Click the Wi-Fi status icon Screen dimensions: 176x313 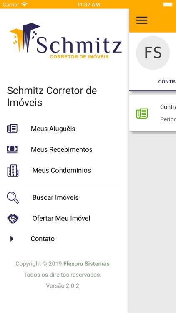pyautogui.click(x=24, y=5)
